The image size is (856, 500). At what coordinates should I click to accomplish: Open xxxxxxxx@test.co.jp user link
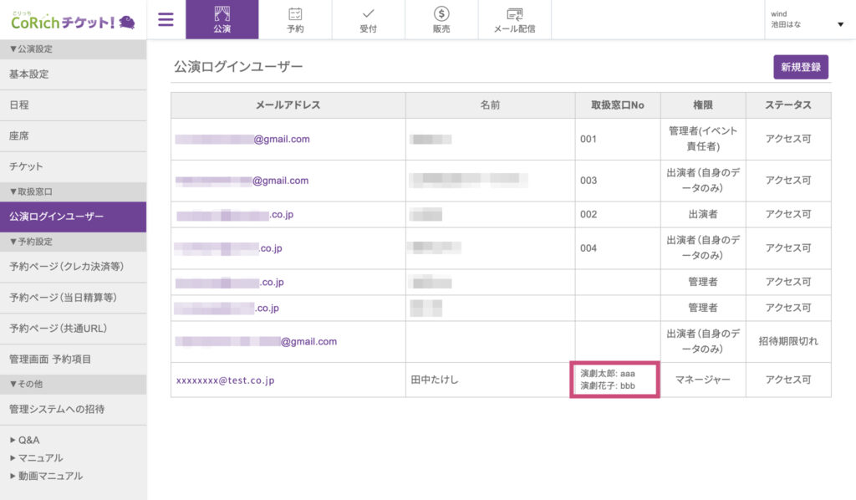[x=225, y=380]
